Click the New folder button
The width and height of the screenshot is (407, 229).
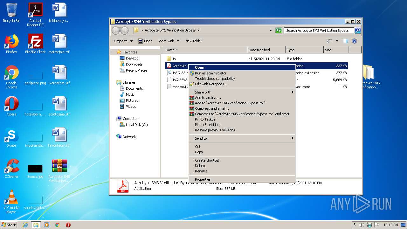click(x=194, y=41)
